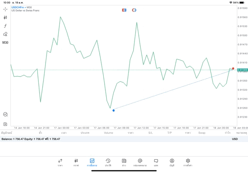Go to the ราคา quotes tab
Screen dimensions: 248x173
[60, 162]
